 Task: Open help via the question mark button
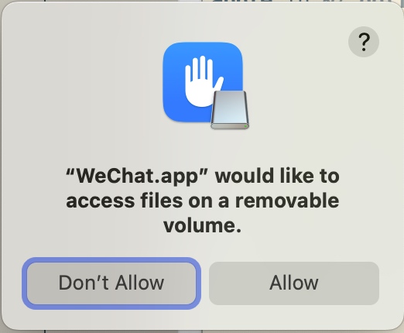pyautogui.click(x=364, y=42)
